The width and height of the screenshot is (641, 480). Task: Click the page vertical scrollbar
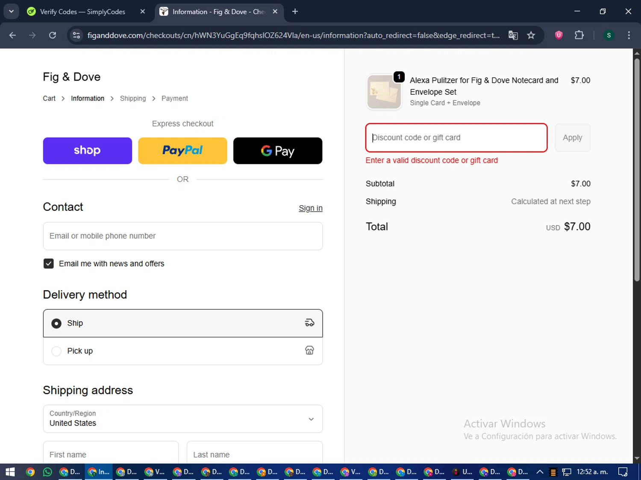pos(637,171)
